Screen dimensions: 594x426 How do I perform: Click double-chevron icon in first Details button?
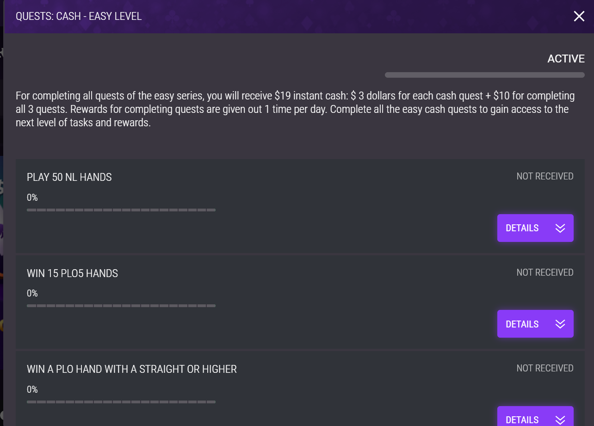560,228
